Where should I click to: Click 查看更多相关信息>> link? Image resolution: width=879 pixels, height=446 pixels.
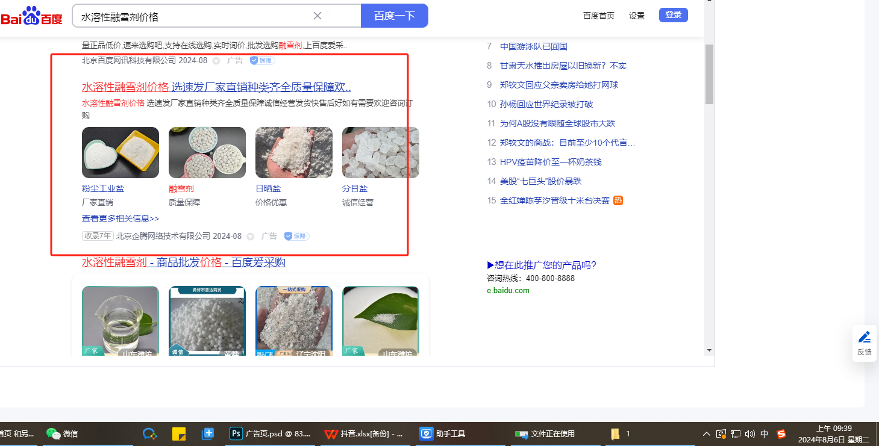tap(120, 218)
